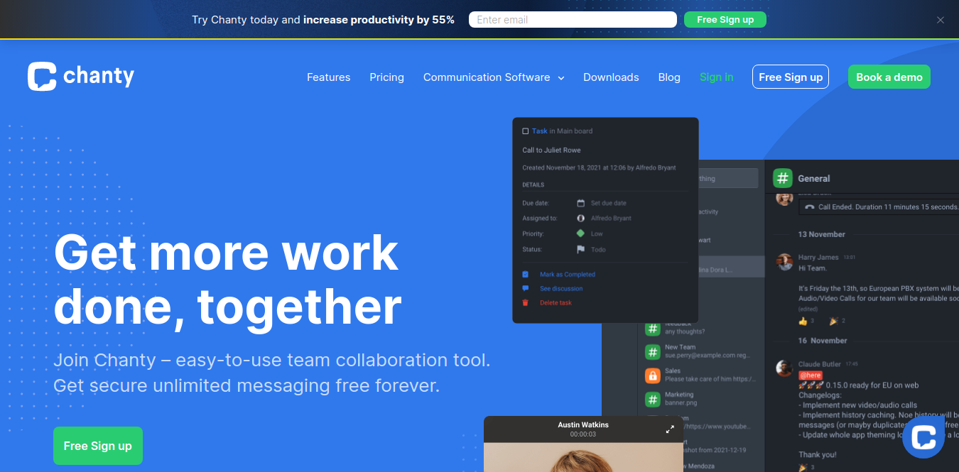
Task: Click the @here mention tag
Action: tap(811, 375)
